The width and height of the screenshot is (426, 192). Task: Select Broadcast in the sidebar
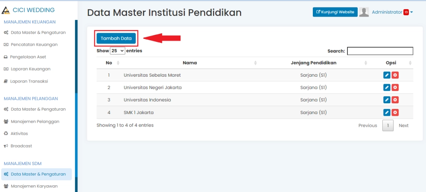21,146
